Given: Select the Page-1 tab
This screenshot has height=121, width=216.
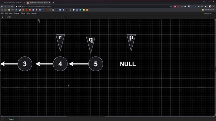Looking at the screenshot, I should [x=11, y=119].
